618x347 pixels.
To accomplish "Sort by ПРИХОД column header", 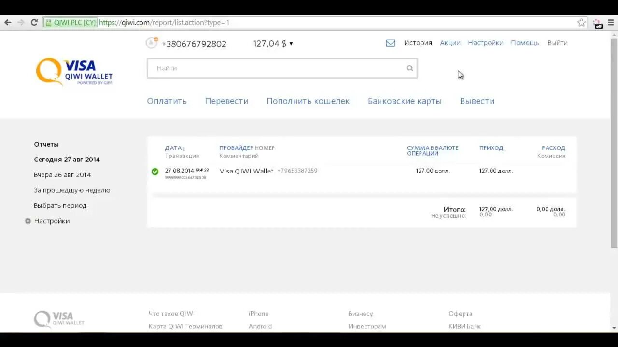I will pyautogui.click(x=491, y=148).
